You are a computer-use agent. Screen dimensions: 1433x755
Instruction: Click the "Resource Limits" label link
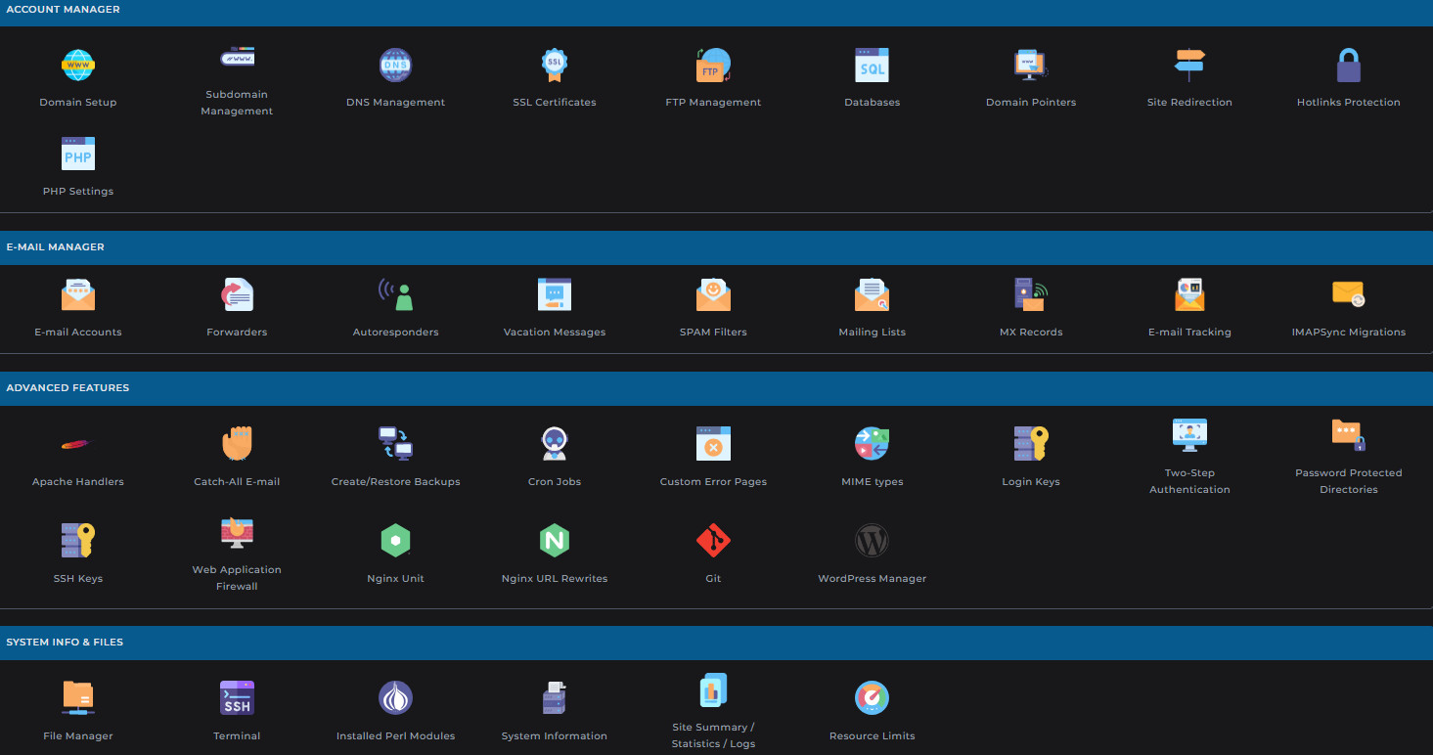872,736
